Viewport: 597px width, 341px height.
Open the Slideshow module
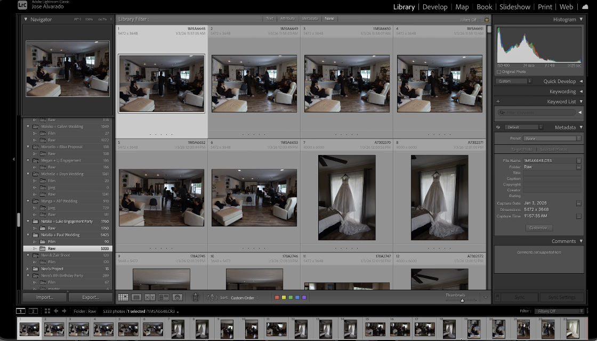(x=514, y=7)
